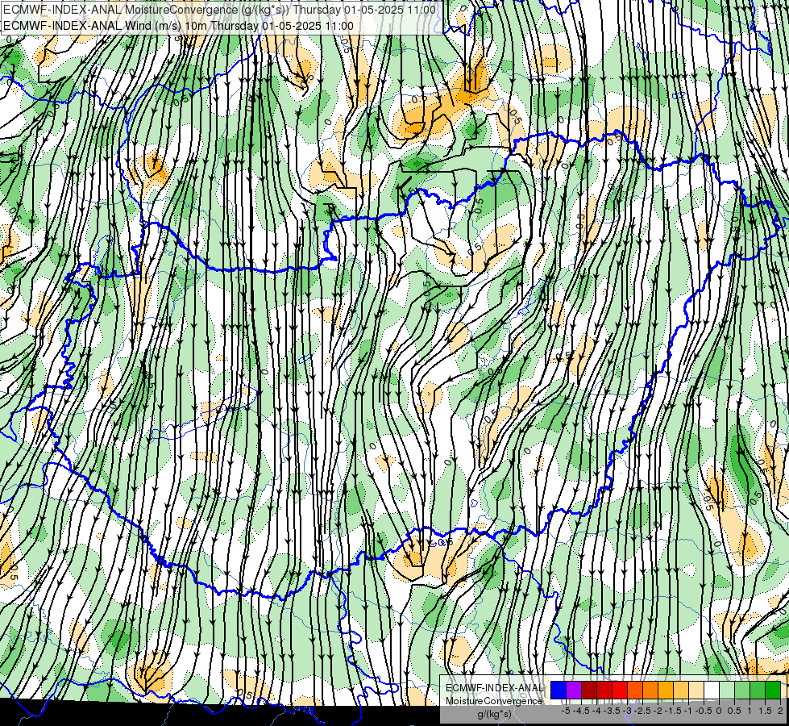Click the legend tick label -1.5
This screenshot has height=726, width=789.
pyautogui.click(x=673, y=711)
